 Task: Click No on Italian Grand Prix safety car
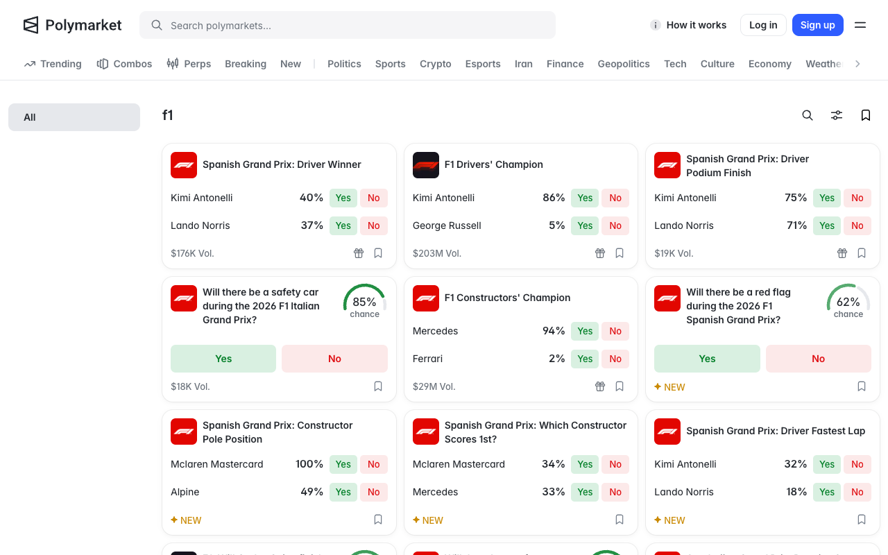point(334,359)
